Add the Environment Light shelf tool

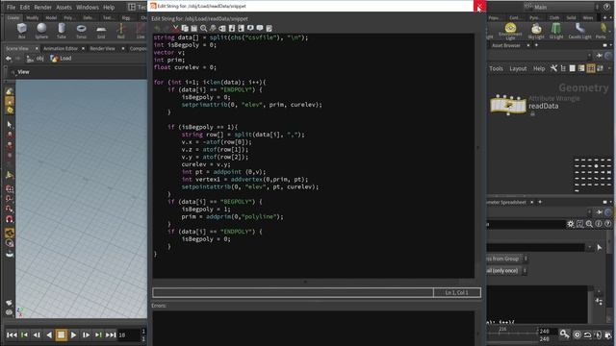pyautogui.click(x=510, y=31)
